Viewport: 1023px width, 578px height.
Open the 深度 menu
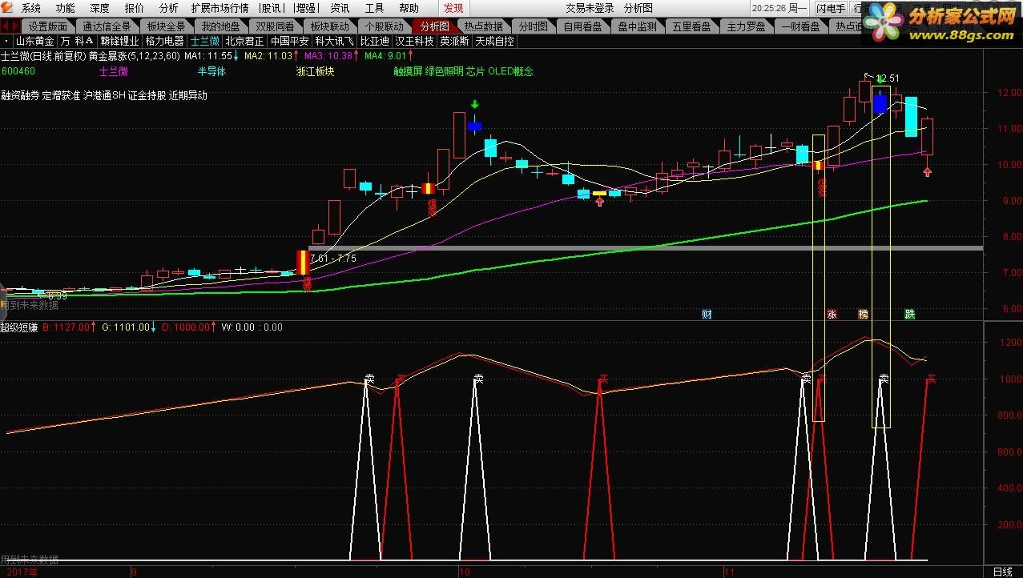[x=100, y=8]
